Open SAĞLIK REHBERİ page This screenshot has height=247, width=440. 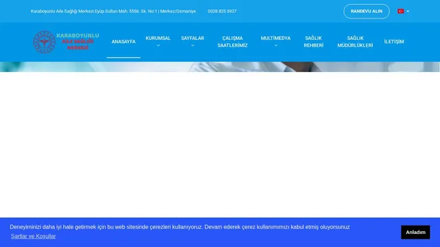(x=313, y=42)
